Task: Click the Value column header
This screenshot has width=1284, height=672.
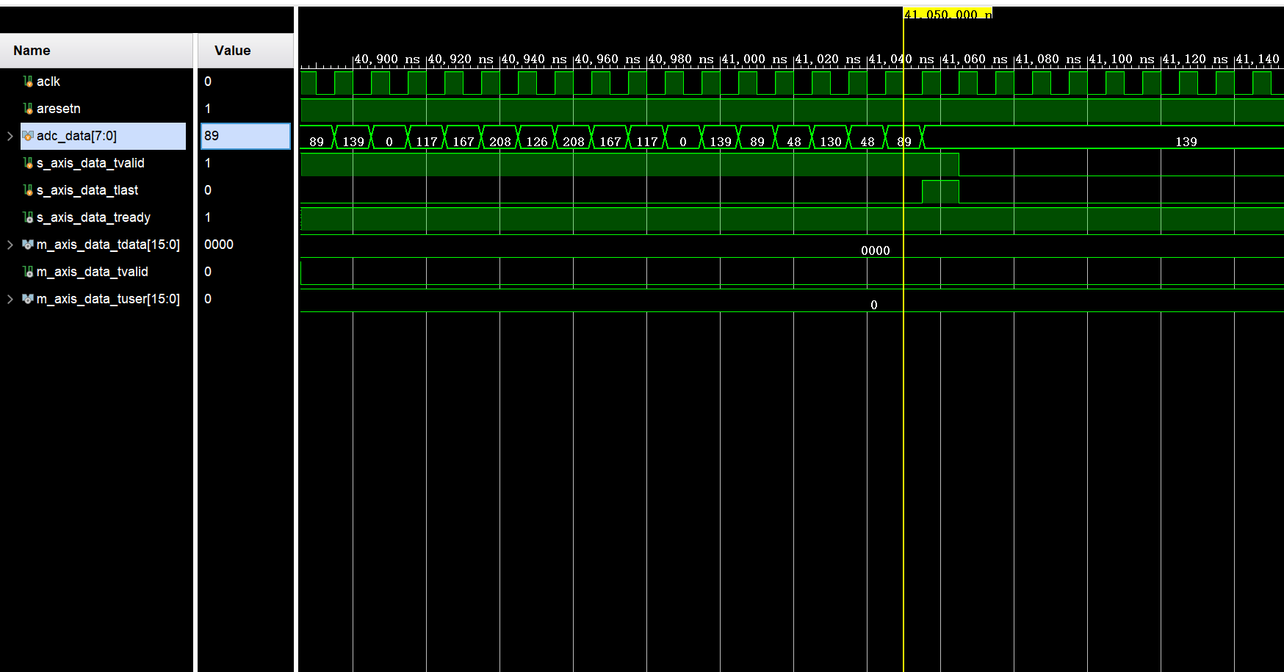Action: (245, 51)
